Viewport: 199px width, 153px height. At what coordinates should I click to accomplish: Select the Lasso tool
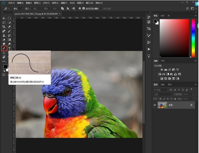(x=4, y=23)
